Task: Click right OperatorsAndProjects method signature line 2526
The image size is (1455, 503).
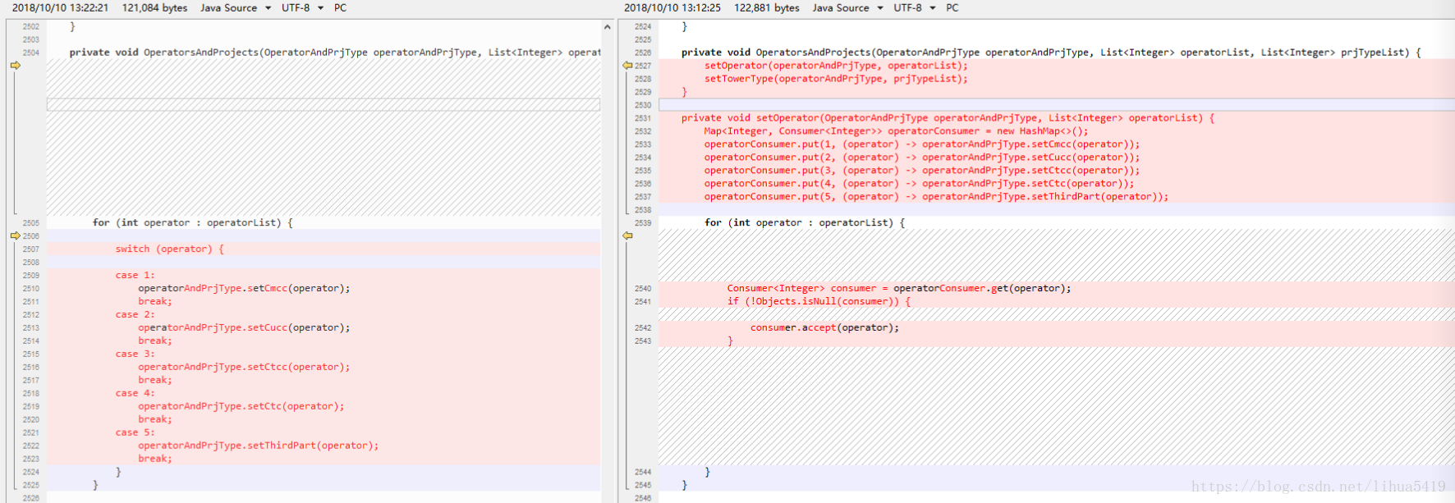Action: [1051, 52]
